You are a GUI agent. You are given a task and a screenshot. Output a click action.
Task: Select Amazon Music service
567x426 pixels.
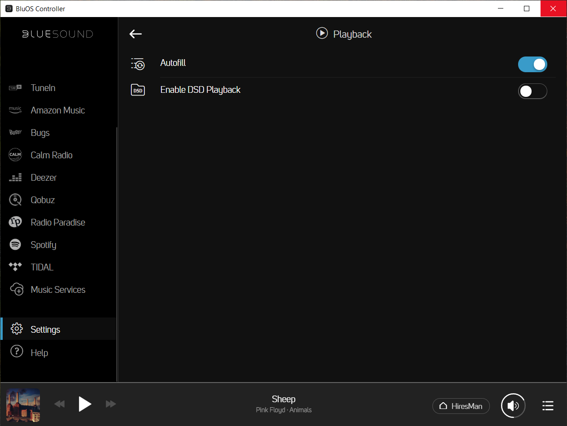pos(57,110)
